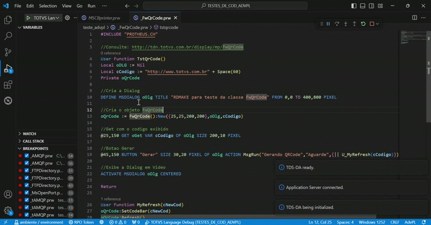431x225 pixels.
Task: Change CRLF line ending setting
Action: click(395, 222)
